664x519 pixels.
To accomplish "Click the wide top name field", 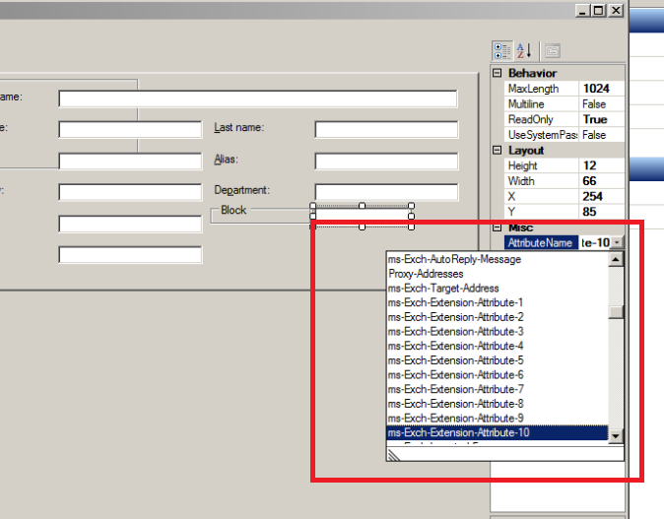I will [258, 98].
